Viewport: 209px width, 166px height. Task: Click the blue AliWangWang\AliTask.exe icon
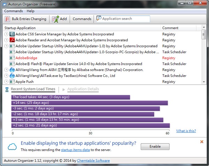pyautogui.click(x=12, y=76)
